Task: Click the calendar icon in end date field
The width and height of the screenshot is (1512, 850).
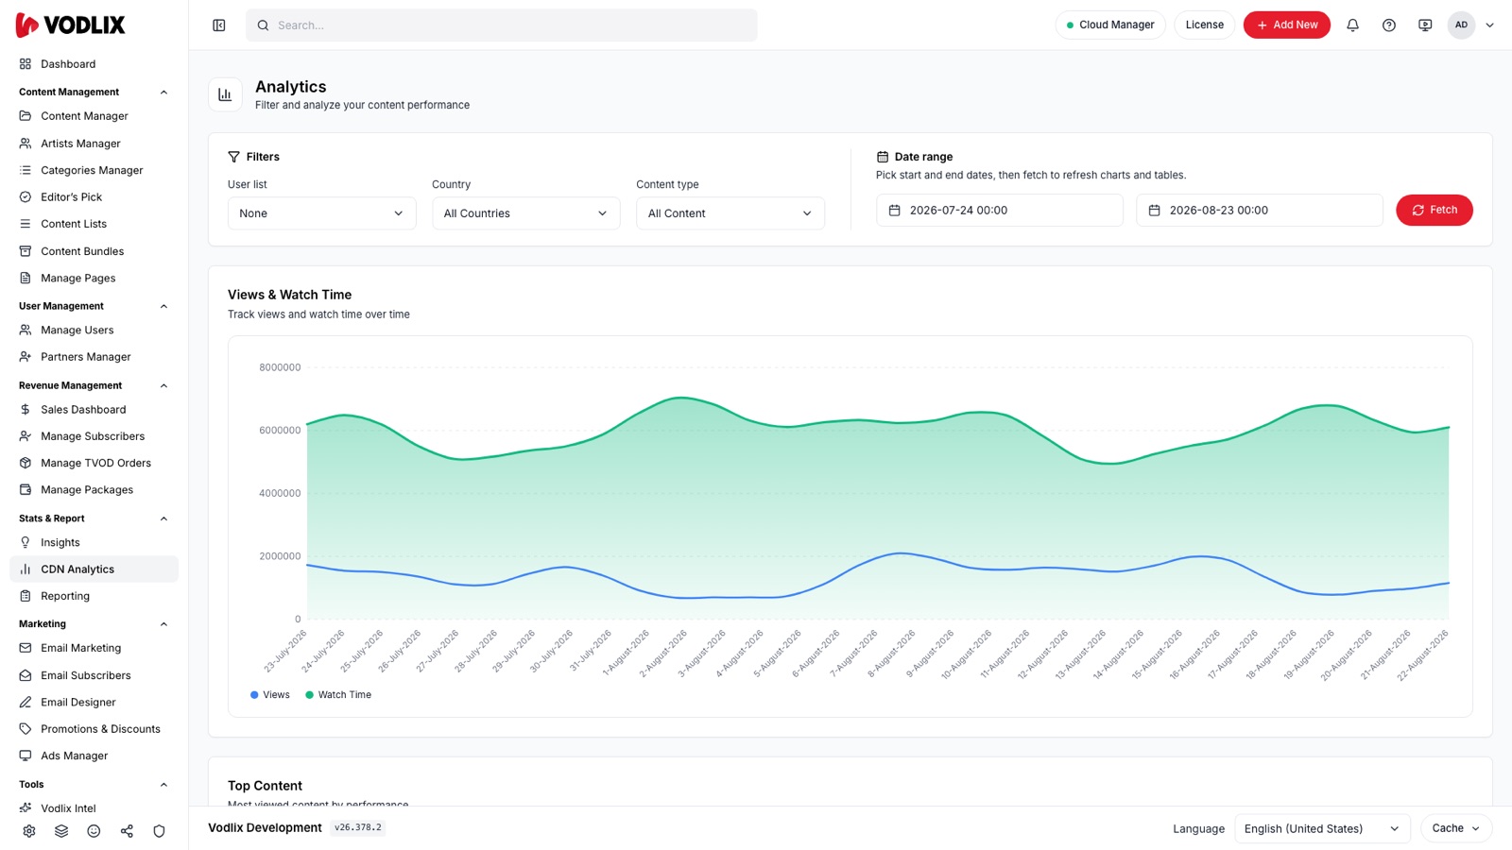Action: pyautogui.click(x=1154, y=211)
